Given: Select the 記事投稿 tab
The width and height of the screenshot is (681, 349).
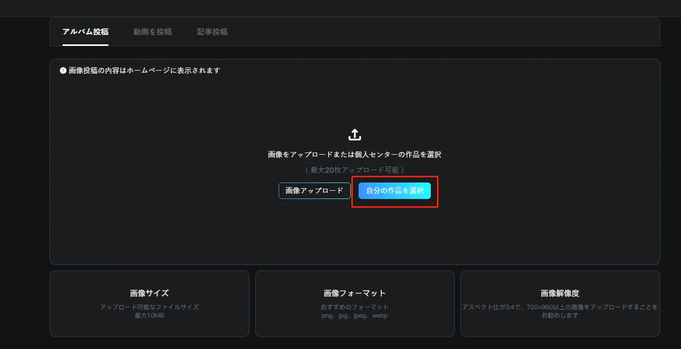Looking at the screenshot, I should (x=212, y=32).
